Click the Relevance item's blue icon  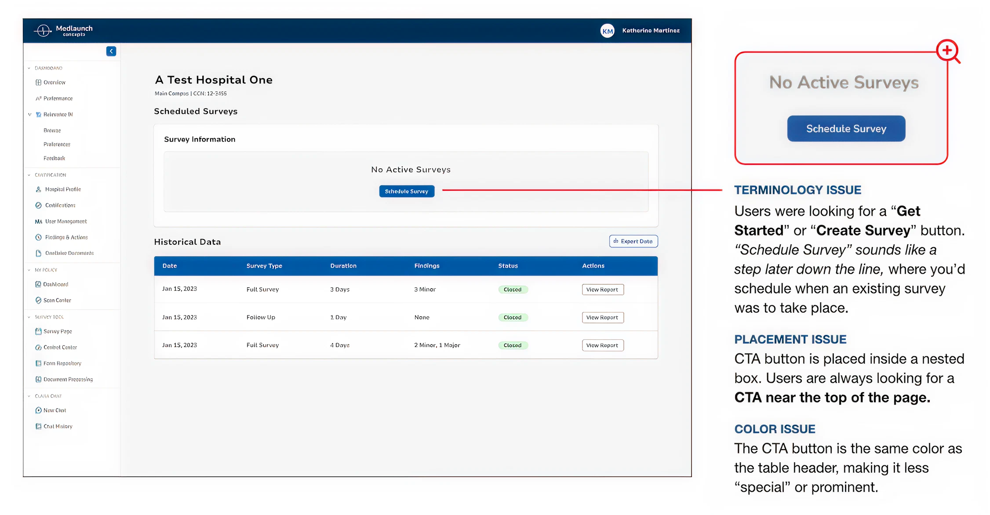(x=38, y=115)
